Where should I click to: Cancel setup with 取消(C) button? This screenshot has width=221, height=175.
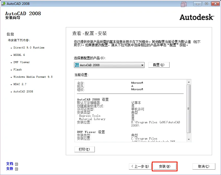204,166
